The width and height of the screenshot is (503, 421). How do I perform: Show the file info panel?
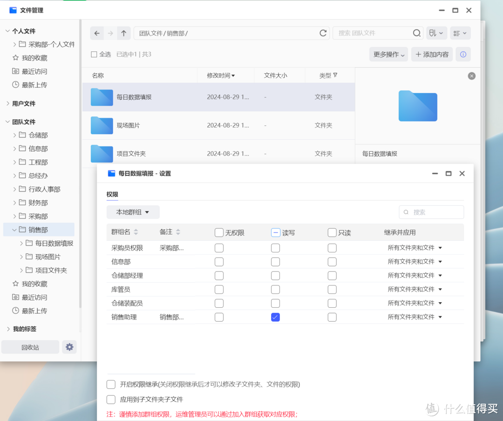(x=463, y=54)
